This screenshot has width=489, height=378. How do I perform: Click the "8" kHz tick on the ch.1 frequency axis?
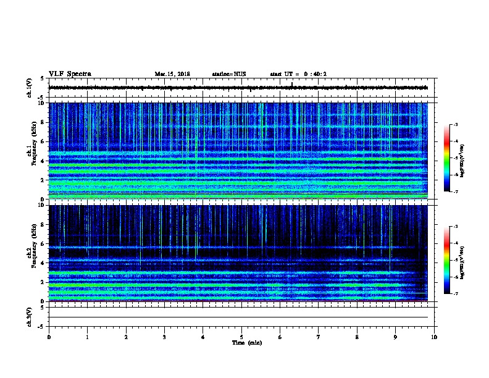pyautogui.click(x=43, y=122)
